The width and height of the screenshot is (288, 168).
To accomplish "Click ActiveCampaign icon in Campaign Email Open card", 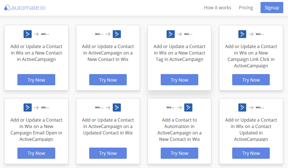I will (27, 107).
